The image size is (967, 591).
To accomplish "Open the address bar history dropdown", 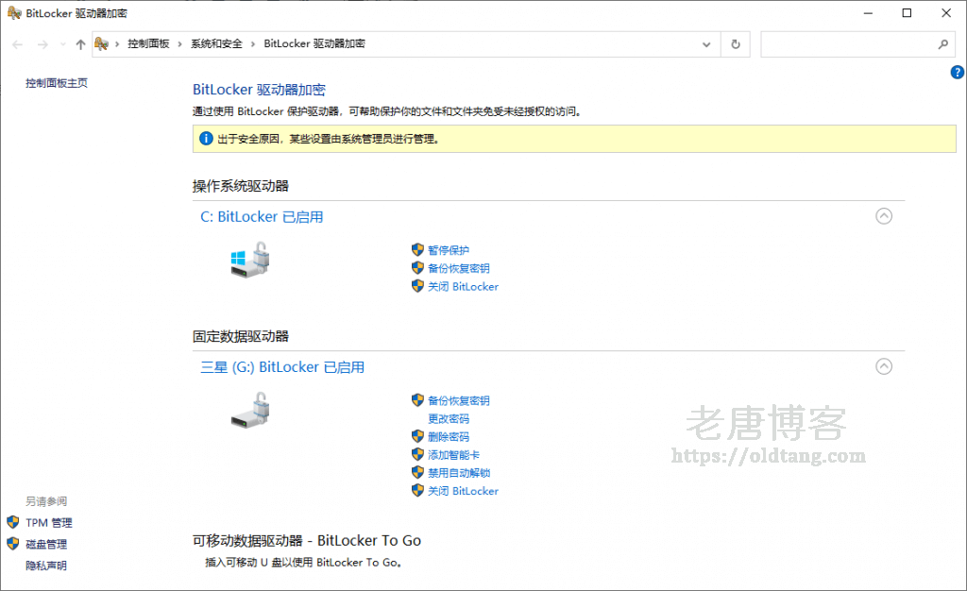I will (706, 44).
